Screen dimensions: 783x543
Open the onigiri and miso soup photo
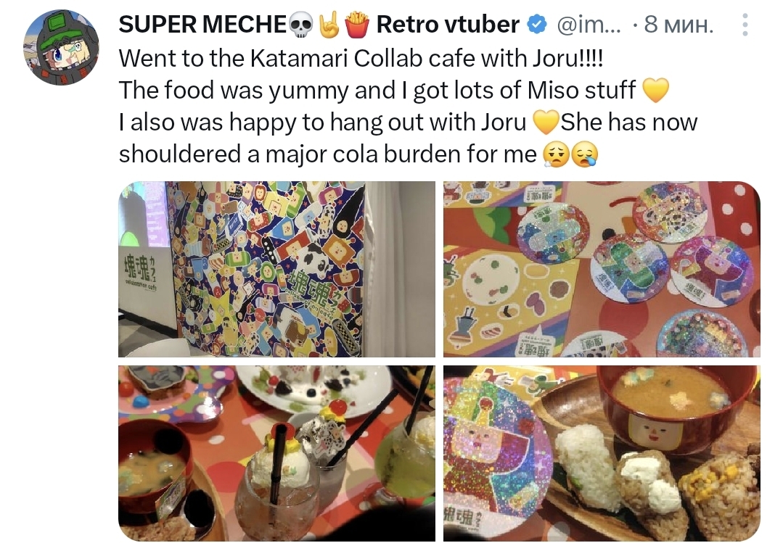(602, 453)
